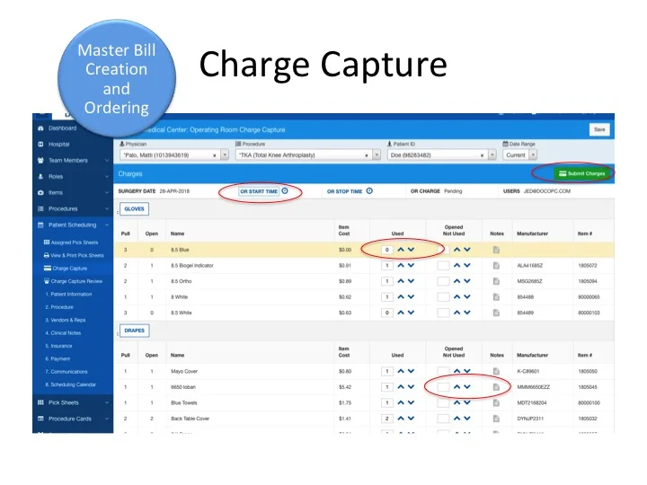Increase Used count for 8.5 Blue
The height and width of the screenshot is (485, 647).
pyautogui.click(x=401, y=250)
